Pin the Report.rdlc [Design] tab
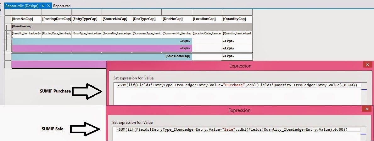This screenshot has height=141, width=374. click(43, 6)
